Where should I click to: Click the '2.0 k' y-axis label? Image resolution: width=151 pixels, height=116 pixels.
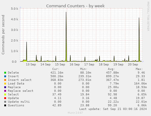click(x=15, y=41)
